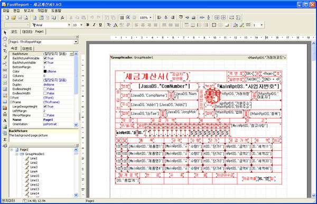Select the text object A tool
The image size is (317, 204).
(5, 121)
